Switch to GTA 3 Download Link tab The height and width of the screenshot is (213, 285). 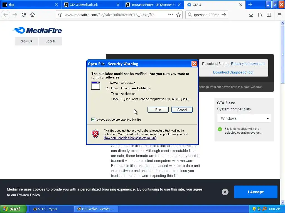92,5
